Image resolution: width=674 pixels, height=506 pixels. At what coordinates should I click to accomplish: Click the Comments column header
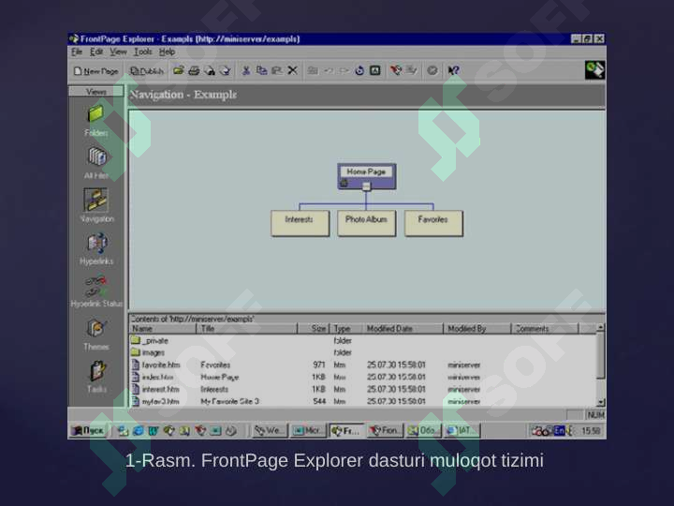(545, 329)
